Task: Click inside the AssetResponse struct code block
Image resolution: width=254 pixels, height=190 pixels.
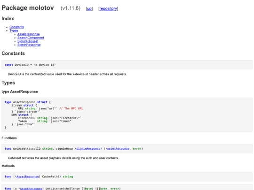Action: [127, 115]
